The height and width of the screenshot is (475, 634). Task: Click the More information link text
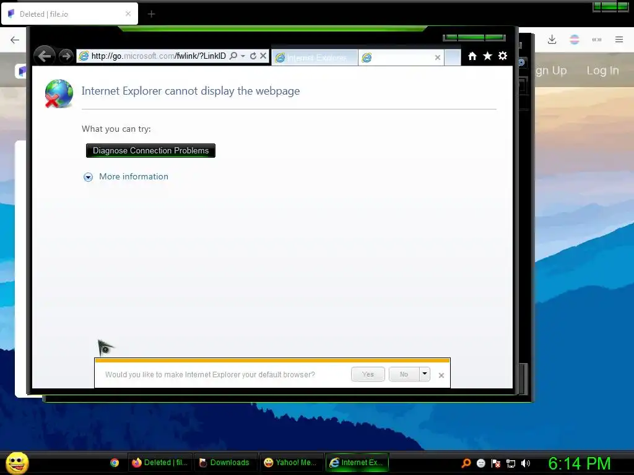point(134,176)
